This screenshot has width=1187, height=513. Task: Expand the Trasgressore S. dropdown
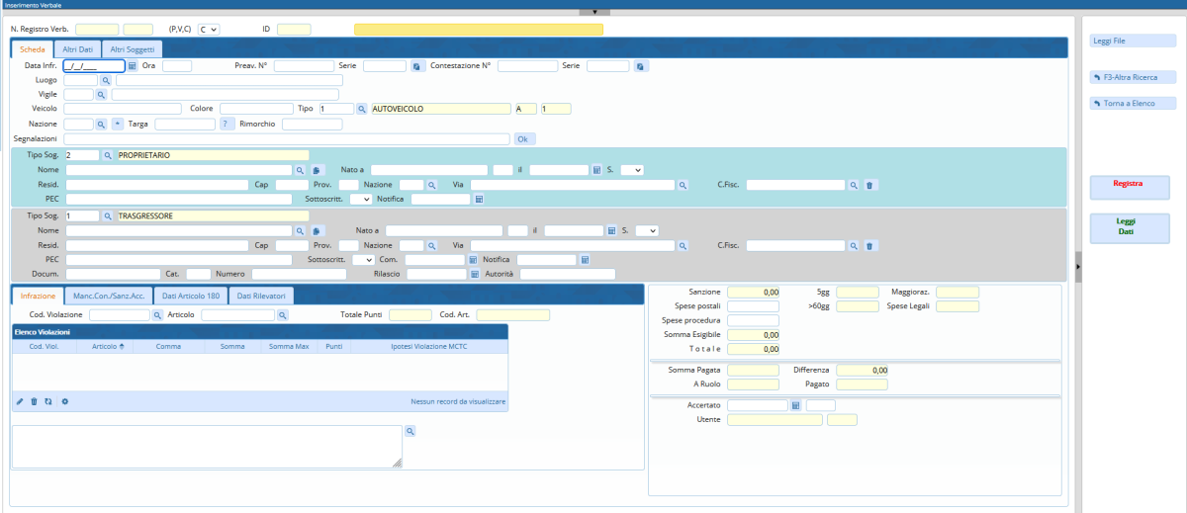click(x=647, y=230)
